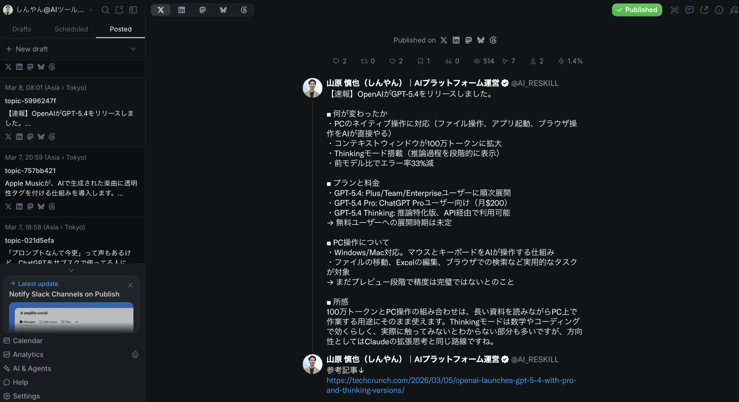This screenshot has height=402, width=739.
Task: Click Bluesky icon beside Published on label
Action: 481,40
